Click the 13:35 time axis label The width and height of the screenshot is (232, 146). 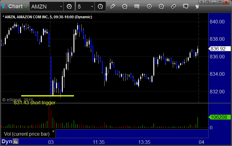click(x=144, y=142)
